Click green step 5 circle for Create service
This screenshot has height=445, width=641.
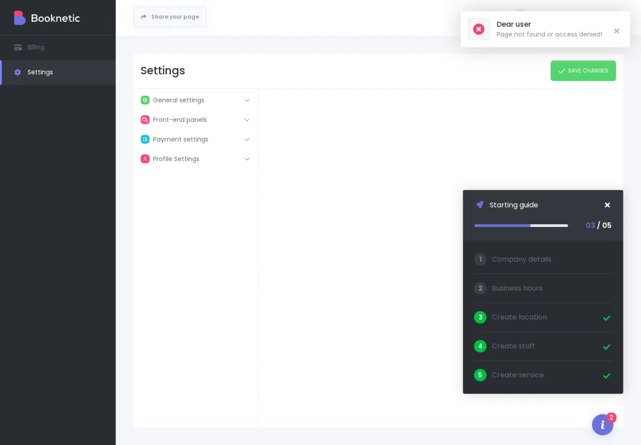click(x=480, y=375)
